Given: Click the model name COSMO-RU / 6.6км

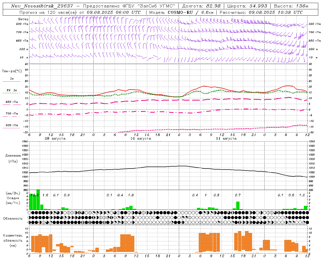Looking at the screenshot, I should click(191, 12).
